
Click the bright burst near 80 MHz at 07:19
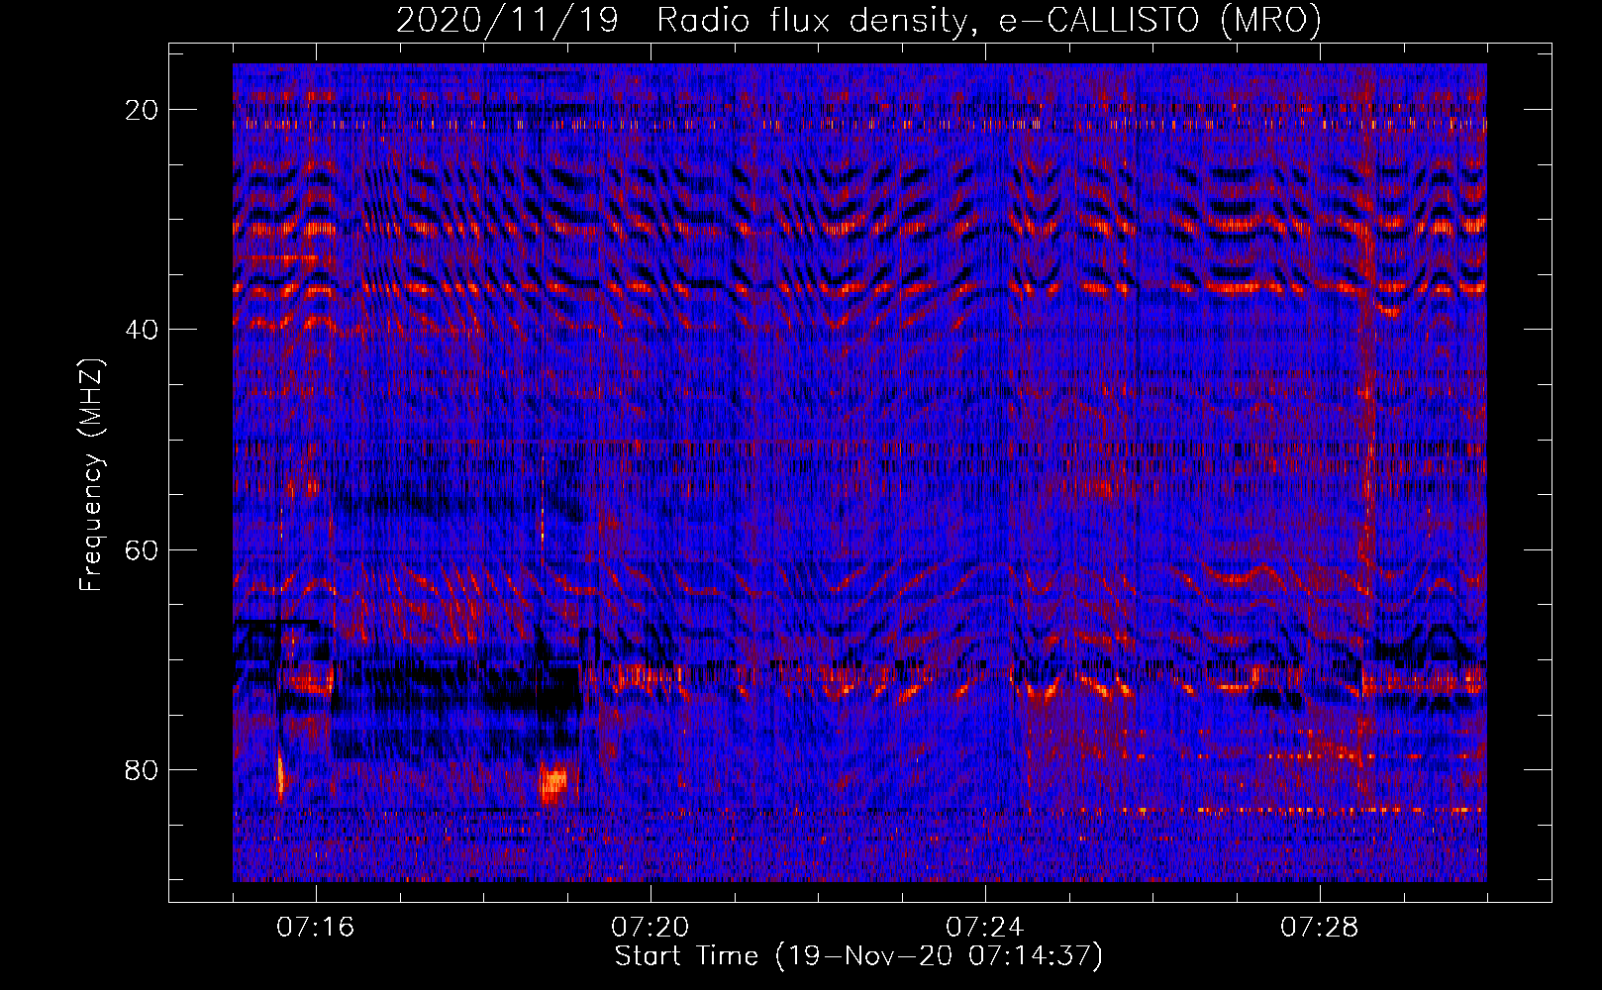pos(554,784)
